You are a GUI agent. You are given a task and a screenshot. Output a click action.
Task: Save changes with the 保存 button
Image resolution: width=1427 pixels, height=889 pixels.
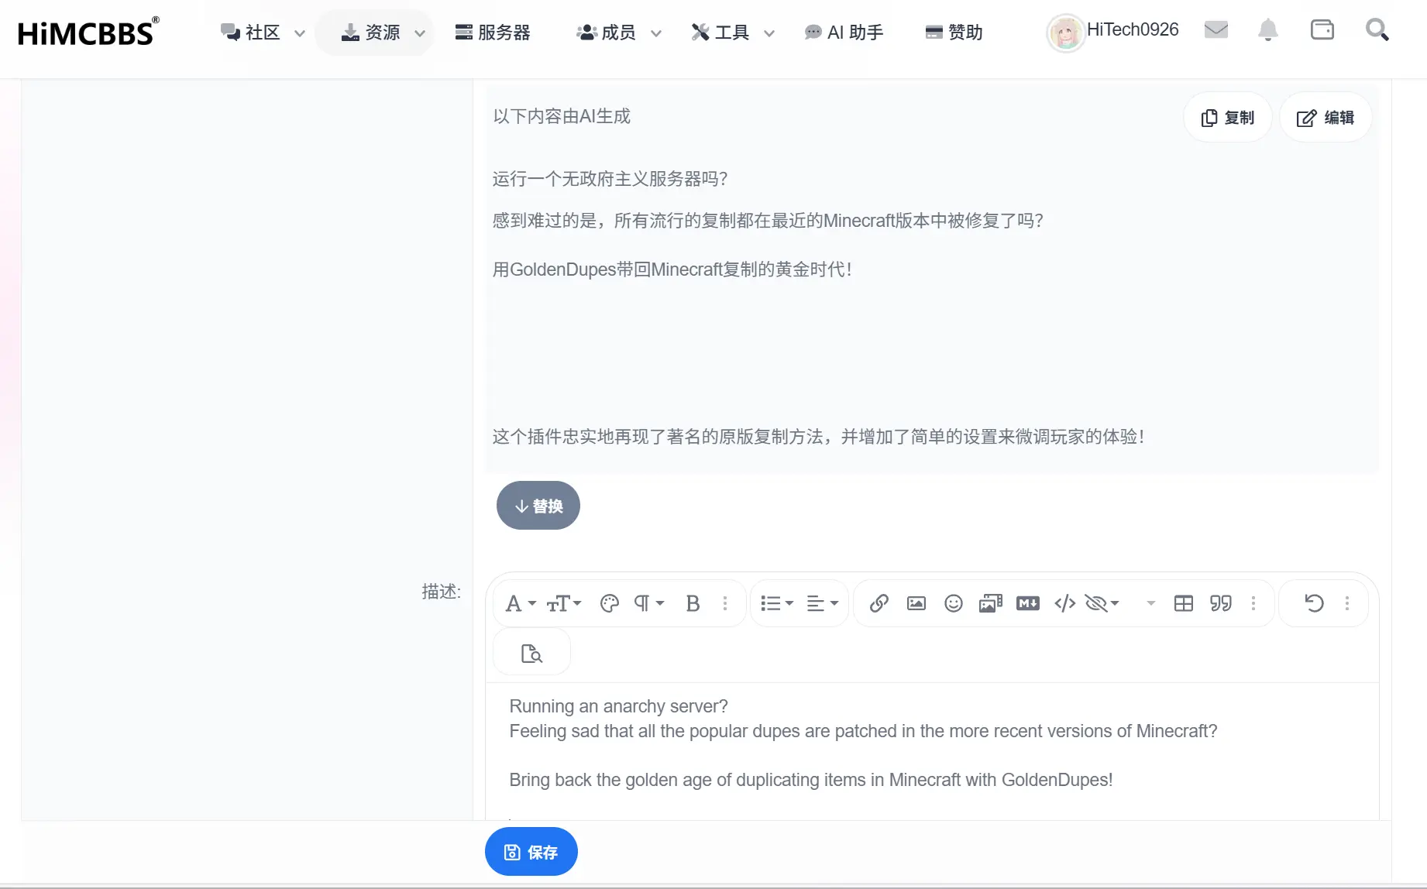click(531, 851)
